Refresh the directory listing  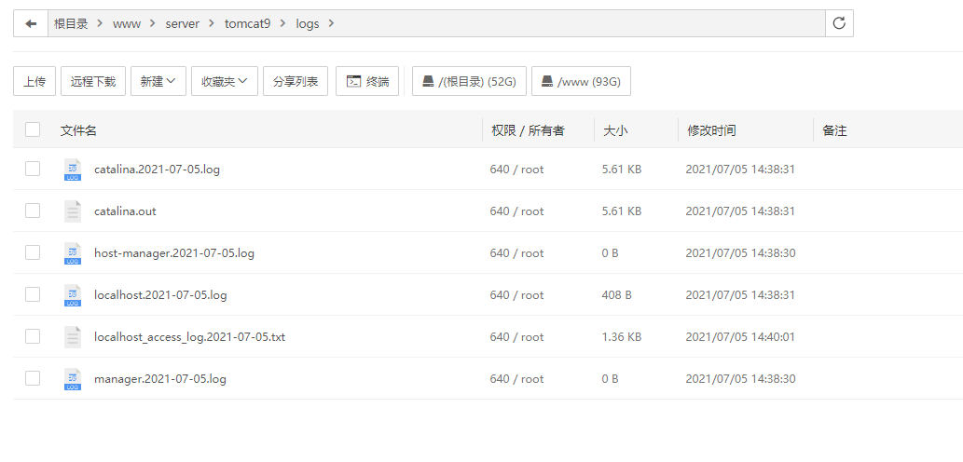click(839, 24)
